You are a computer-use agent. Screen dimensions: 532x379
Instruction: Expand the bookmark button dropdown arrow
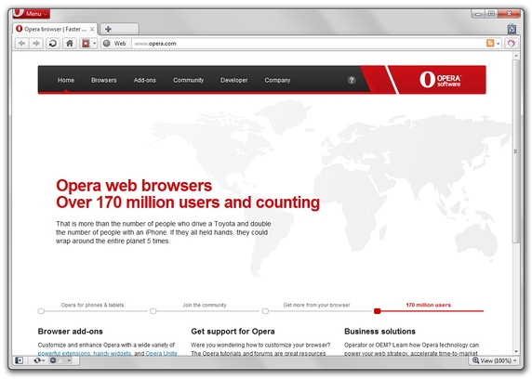pos(95,44)
